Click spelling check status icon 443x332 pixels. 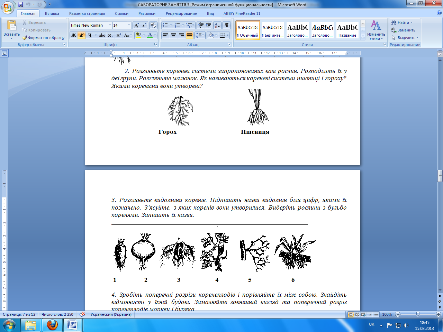click(x=82, y=314)
